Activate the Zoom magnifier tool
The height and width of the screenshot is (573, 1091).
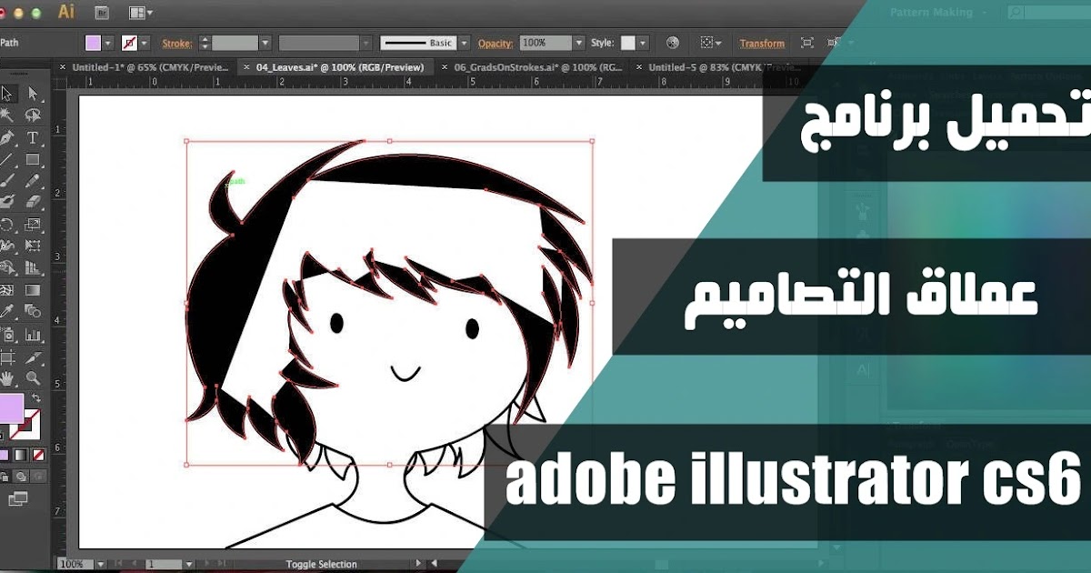coord(33,378)
